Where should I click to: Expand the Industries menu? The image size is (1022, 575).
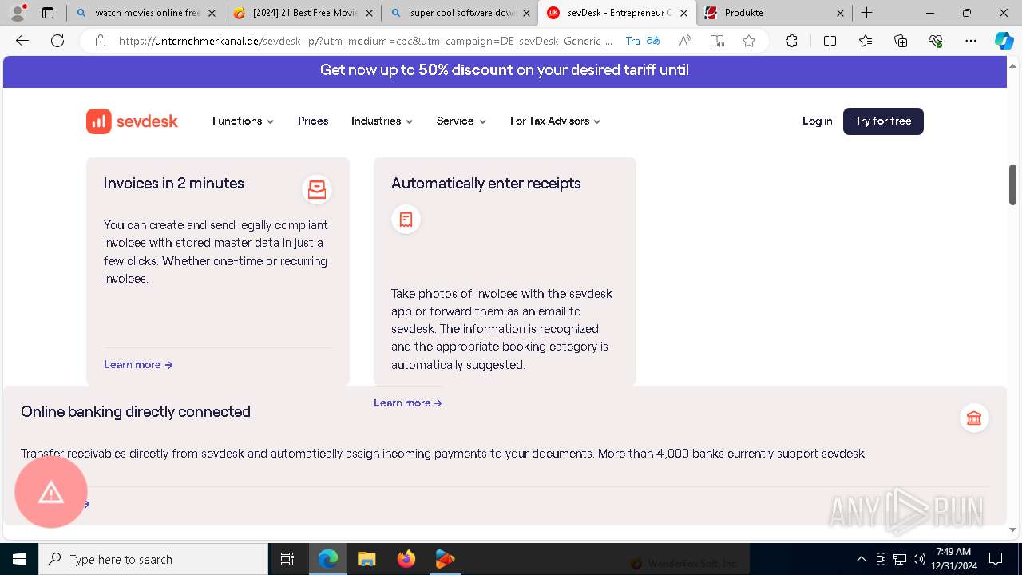coord(382,121)
